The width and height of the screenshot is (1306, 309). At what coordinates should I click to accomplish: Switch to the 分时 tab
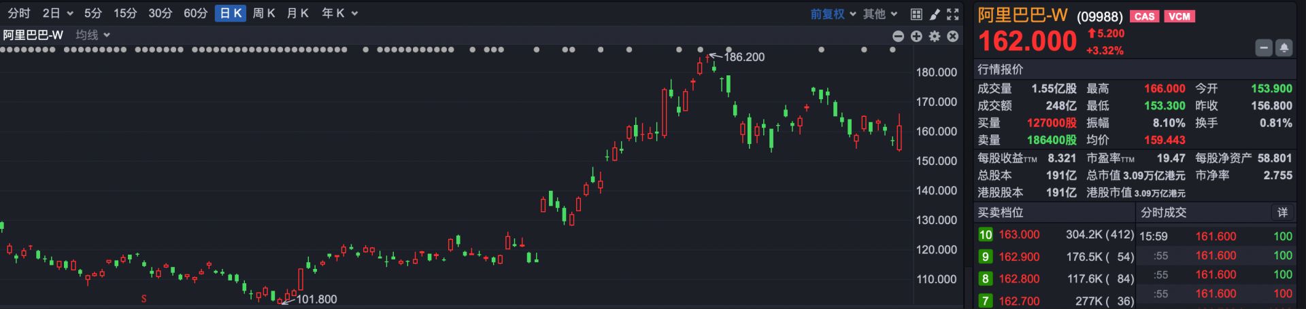click(19, 14)
